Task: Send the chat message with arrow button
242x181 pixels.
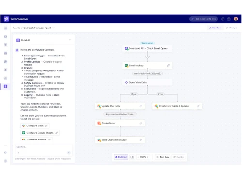Action: (x=69, y=153)
